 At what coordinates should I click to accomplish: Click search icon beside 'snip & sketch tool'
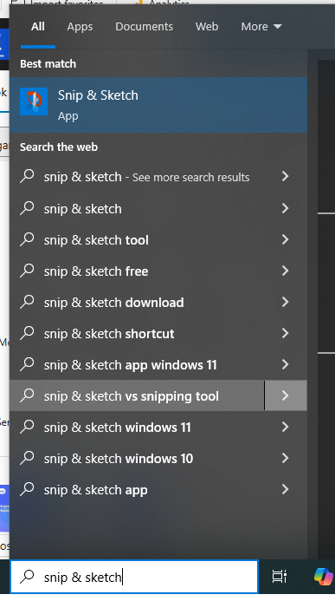pos(27,239)
